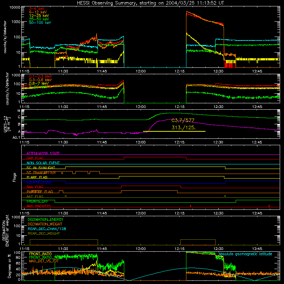Click the 'DECIMATION ENERGY or weight' axis title
The image size is (284, 284).
pyautogui.click(x=5, y=230)
